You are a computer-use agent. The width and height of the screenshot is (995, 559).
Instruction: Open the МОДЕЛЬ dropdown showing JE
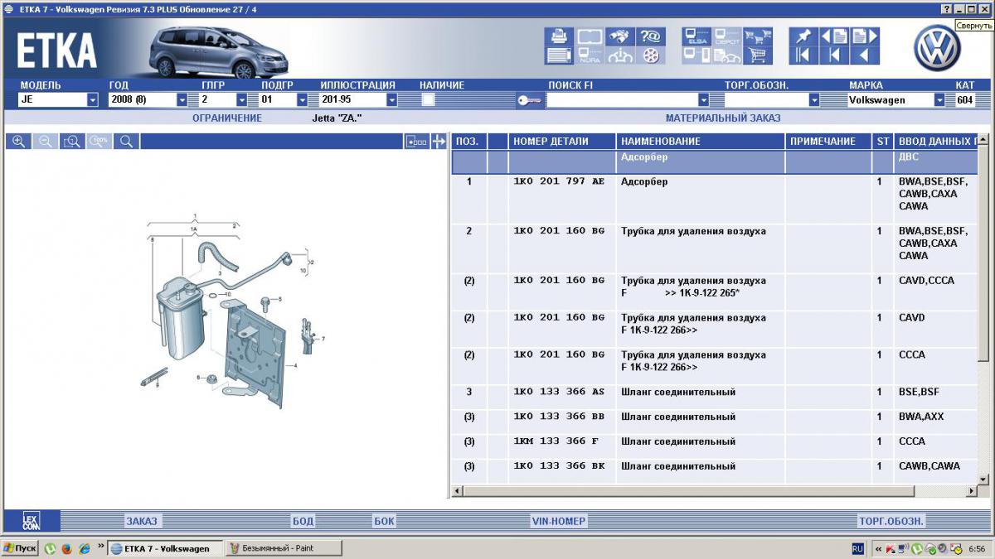tap(93, 99)
